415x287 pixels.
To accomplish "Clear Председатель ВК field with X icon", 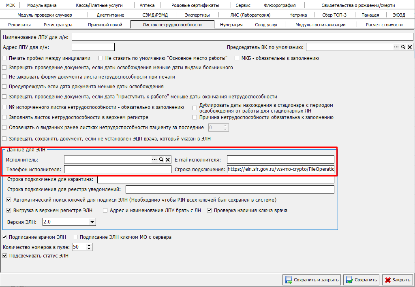I will tap(410, 47).
